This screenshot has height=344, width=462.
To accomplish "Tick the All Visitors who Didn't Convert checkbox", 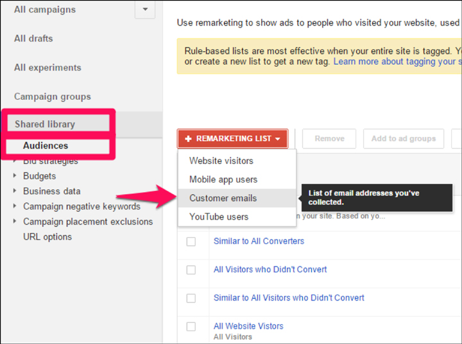I will pos(191,270).
